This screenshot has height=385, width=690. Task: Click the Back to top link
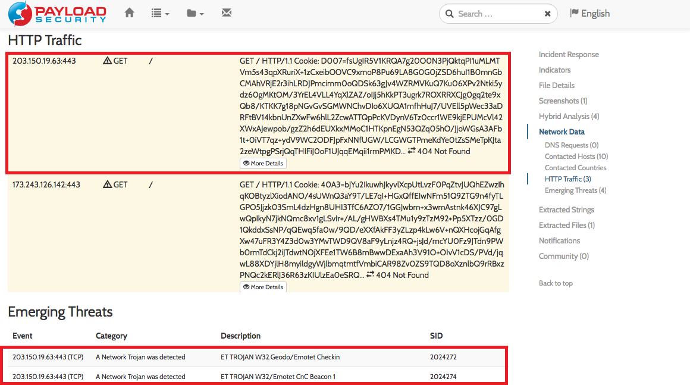556,283
